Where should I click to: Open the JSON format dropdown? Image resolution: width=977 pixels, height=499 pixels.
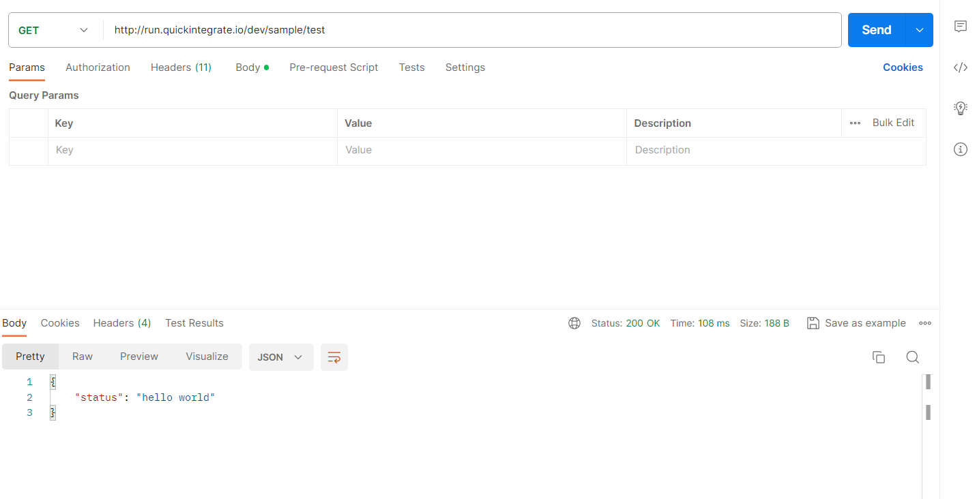[x=281, y=357]
